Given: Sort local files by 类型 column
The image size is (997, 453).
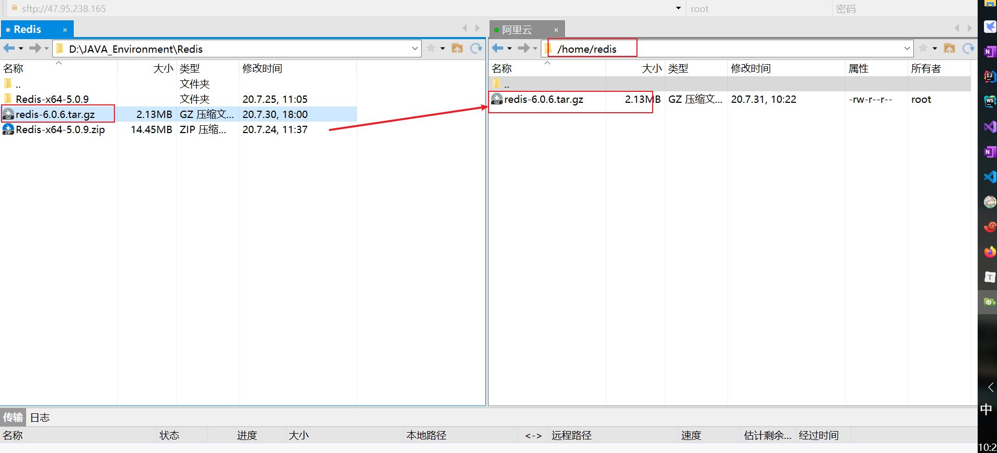Looking at the screenshot, I should [x=207, y=68].
